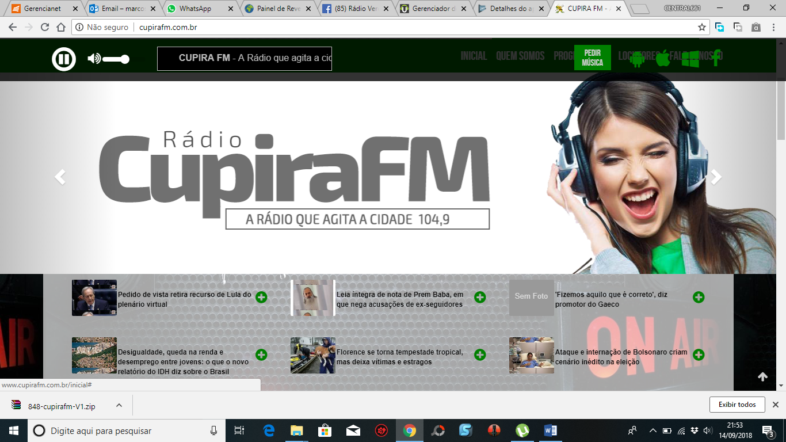Go to the Inicial menu item
Screen dimensions: 786x442
(474, 56)
